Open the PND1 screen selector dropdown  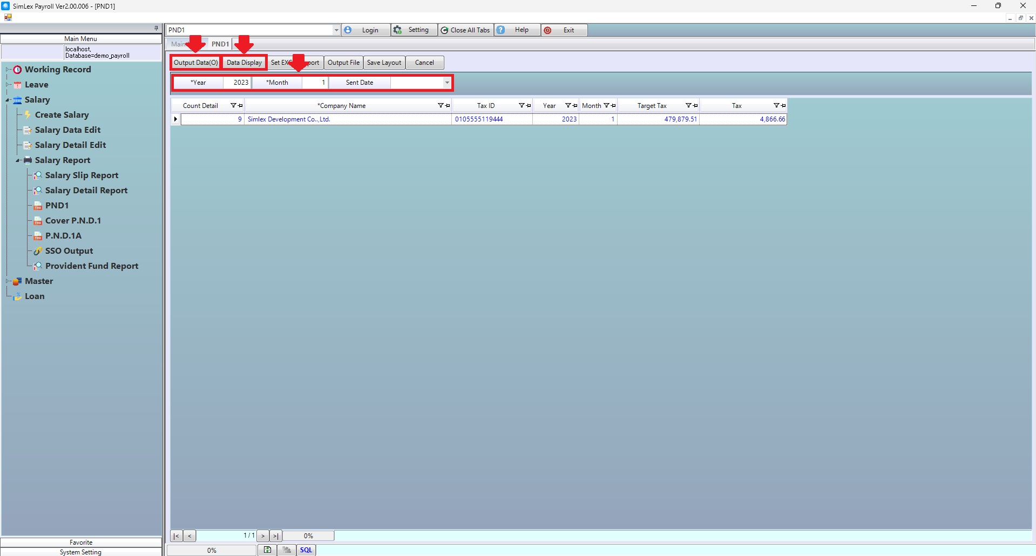point(336,30)
